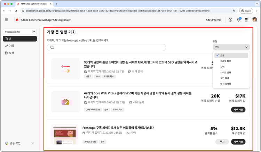The height and width of the screenshot is (152, 261).
Task: Click the zoom magnifier in the address bar
Action: click(234, 11)
